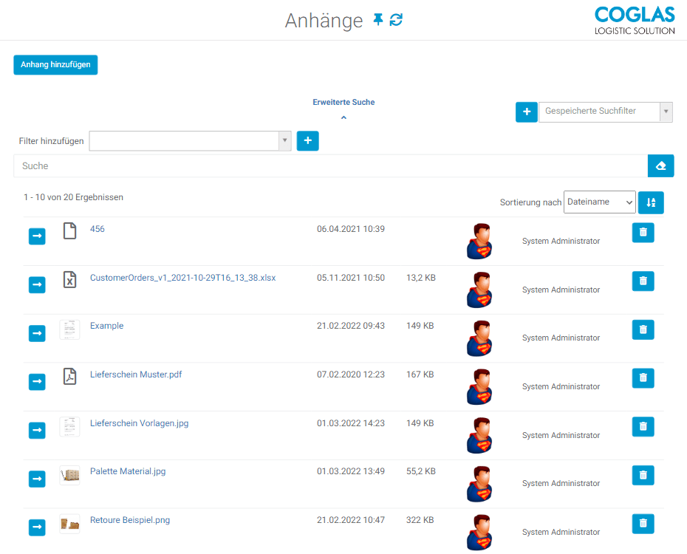Delete the Palette Material.jpg attachment
The width and height of the screenshot is (687, 554).
click(x=643, y=476)
